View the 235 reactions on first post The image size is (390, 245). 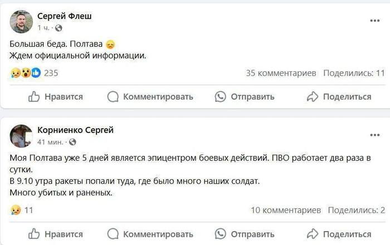click(51, 72)
